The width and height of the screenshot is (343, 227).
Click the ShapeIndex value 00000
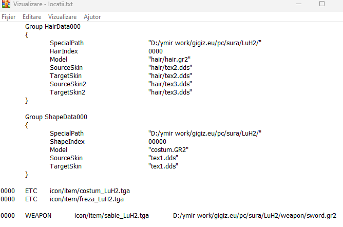click(x=157, y=141)
